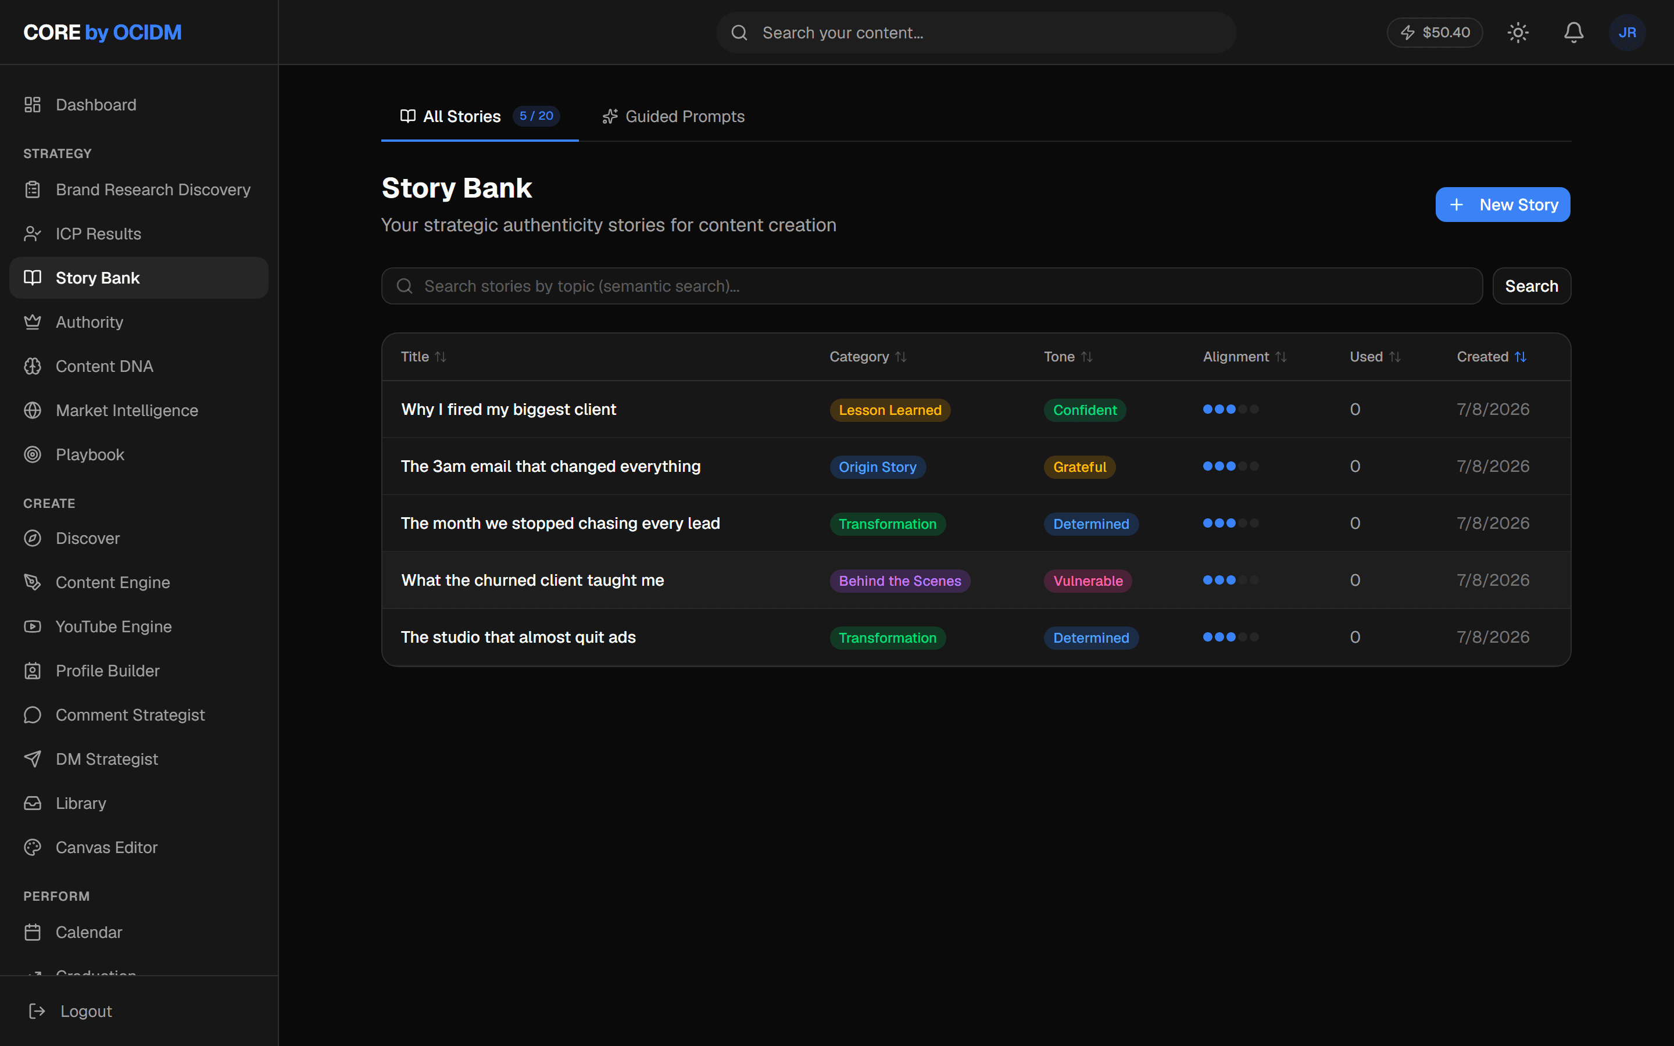Viewport: 1674px width, 1046px height.
Task: Open 'The studio that almost quit ads'
Action: (x=518, y=637)
